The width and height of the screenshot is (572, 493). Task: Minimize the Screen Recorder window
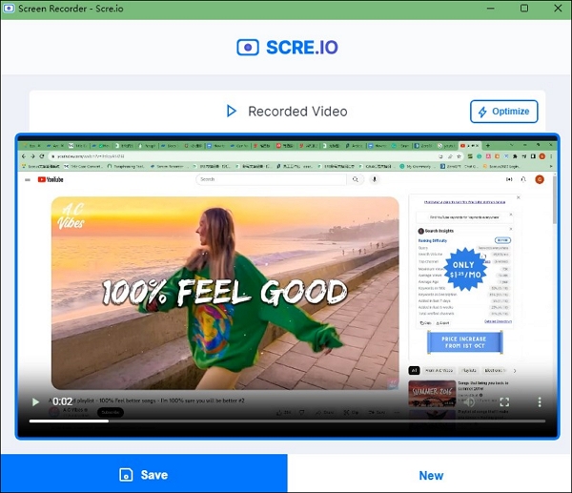(x=490, y=8)
